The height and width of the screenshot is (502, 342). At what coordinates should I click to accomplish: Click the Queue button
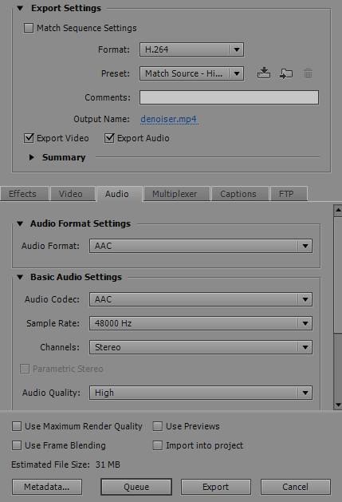[136, 487]
